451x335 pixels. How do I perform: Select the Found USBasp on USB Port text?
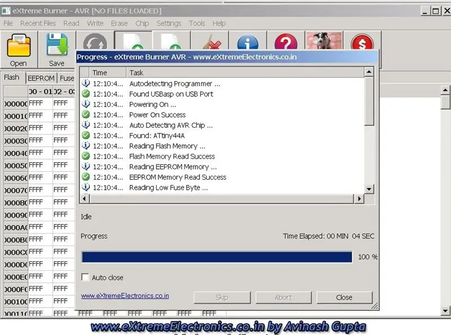171,94
